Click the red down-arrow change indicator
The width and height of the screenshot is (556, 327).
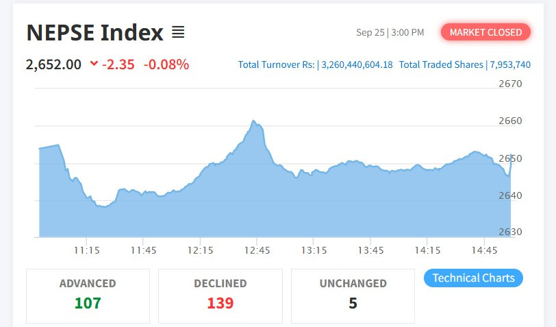[94, 64]
